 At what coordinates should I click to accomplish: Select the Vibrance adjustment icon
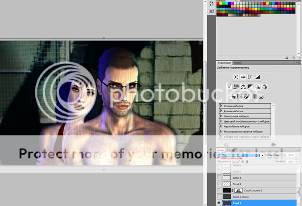pos(229,87)
